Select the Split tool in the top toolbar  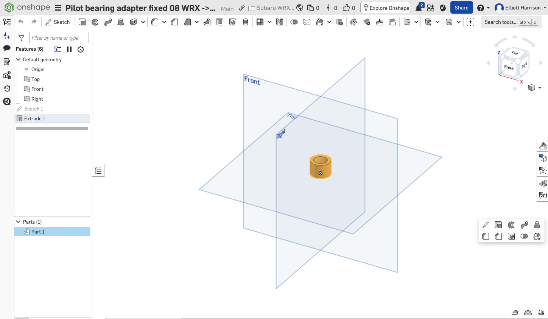click(307, 22)
